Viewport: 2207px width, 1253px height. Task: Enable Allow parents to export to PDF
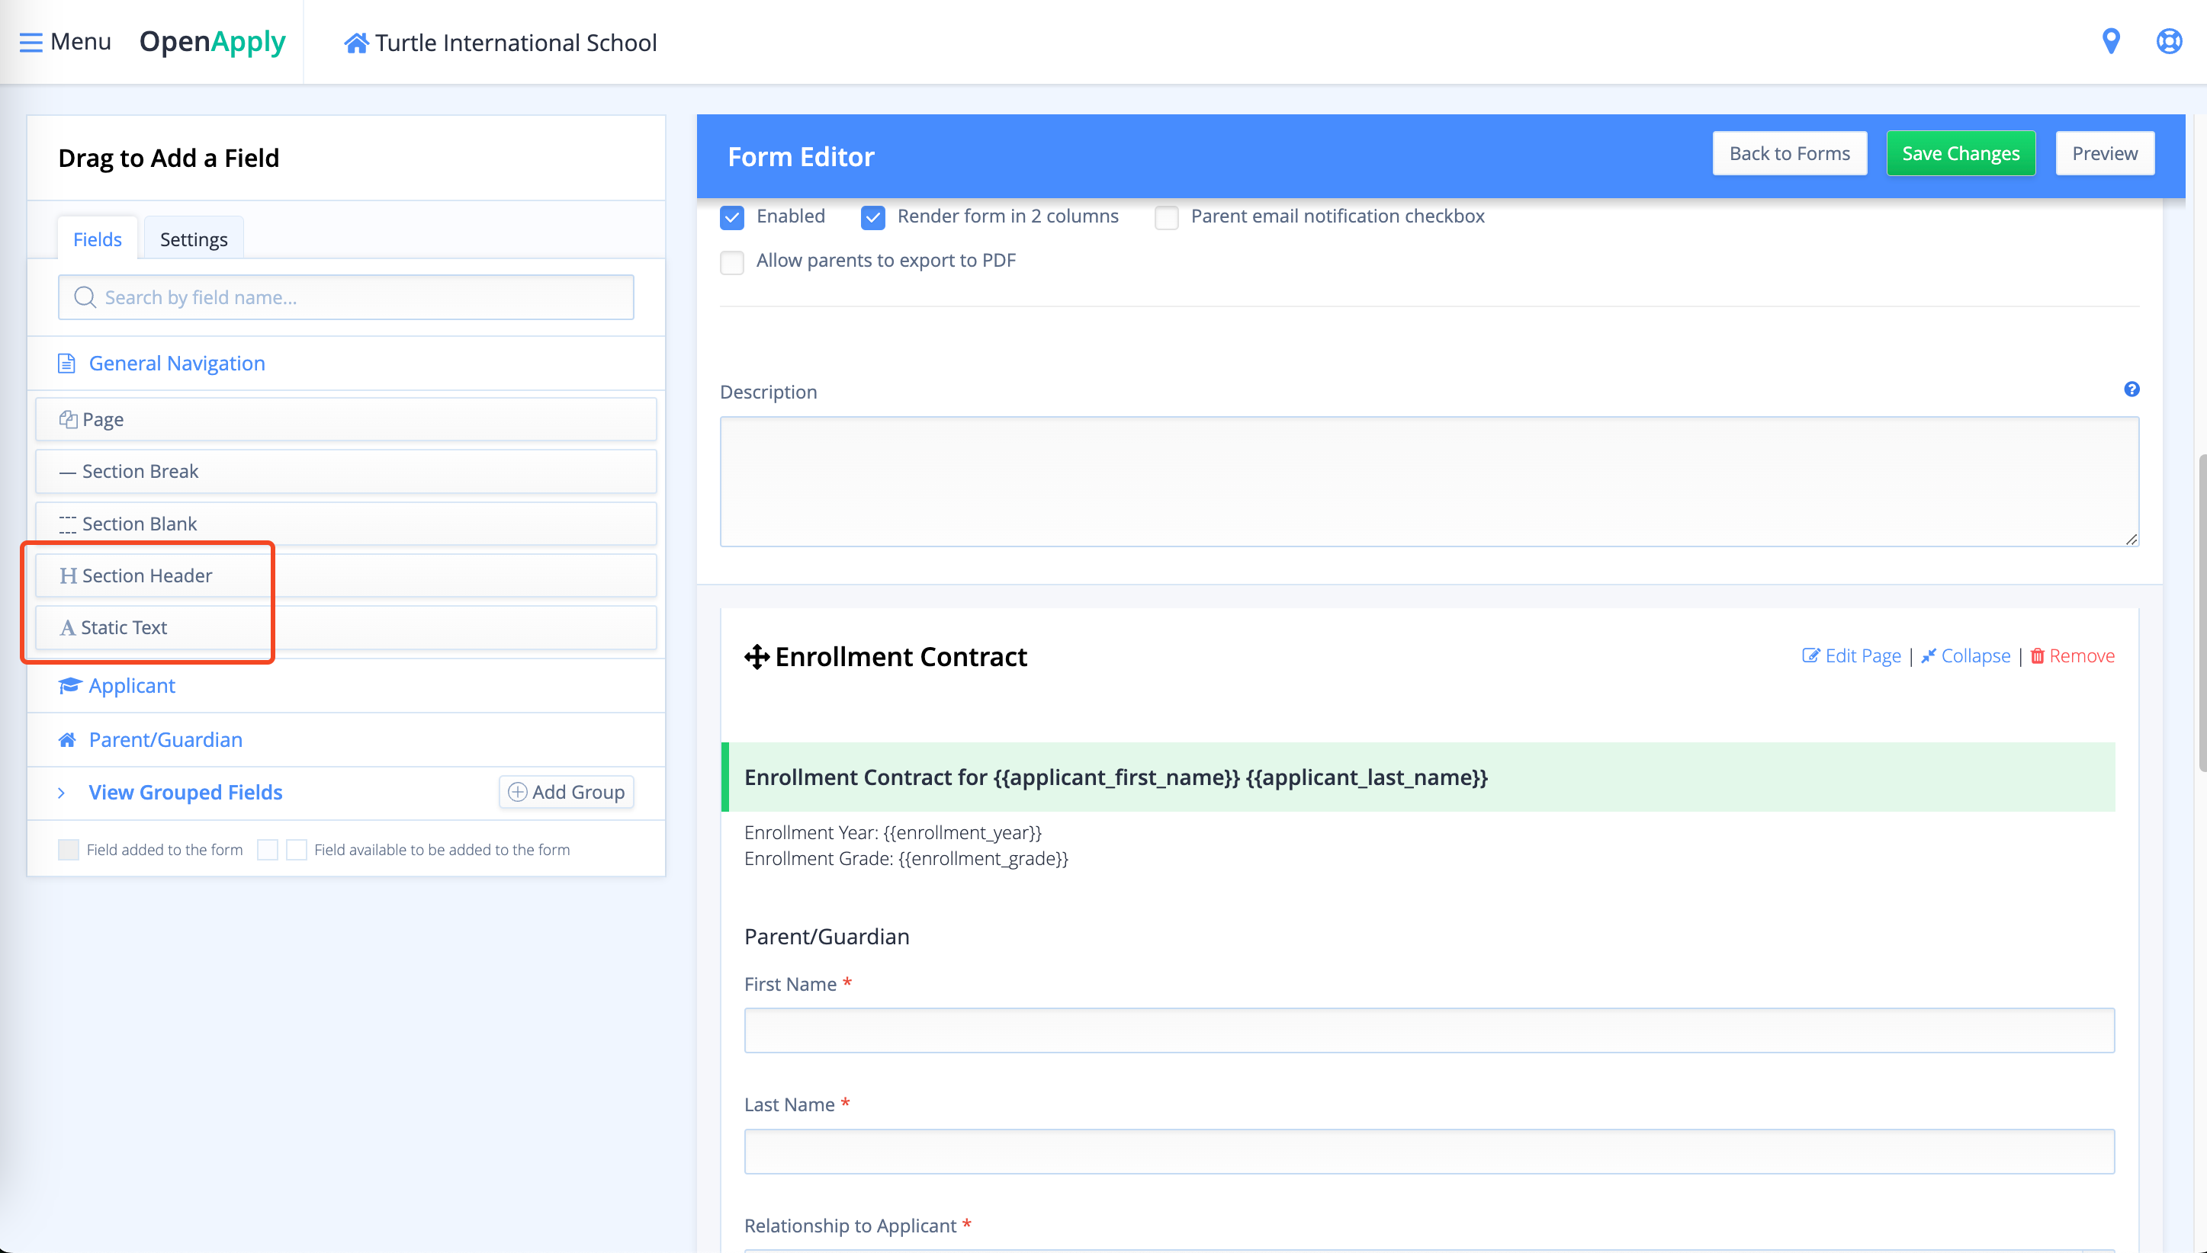click(x=732, y=261)
